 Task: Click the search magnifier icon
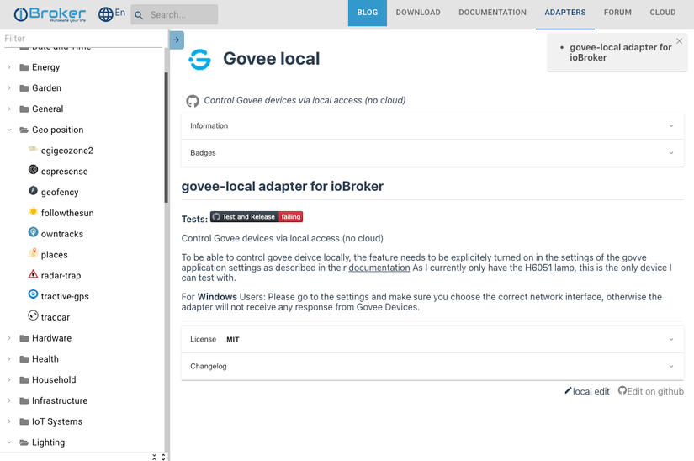coord(139,15)
